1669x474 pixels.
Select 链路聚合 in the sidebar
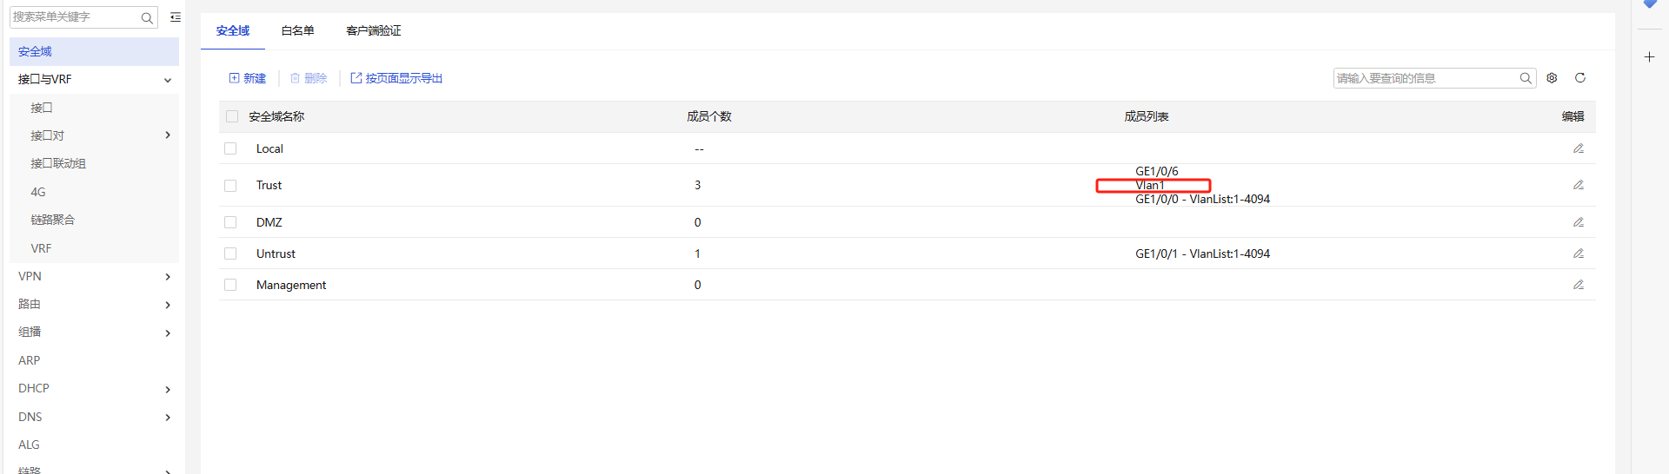[x=53, y=220]
